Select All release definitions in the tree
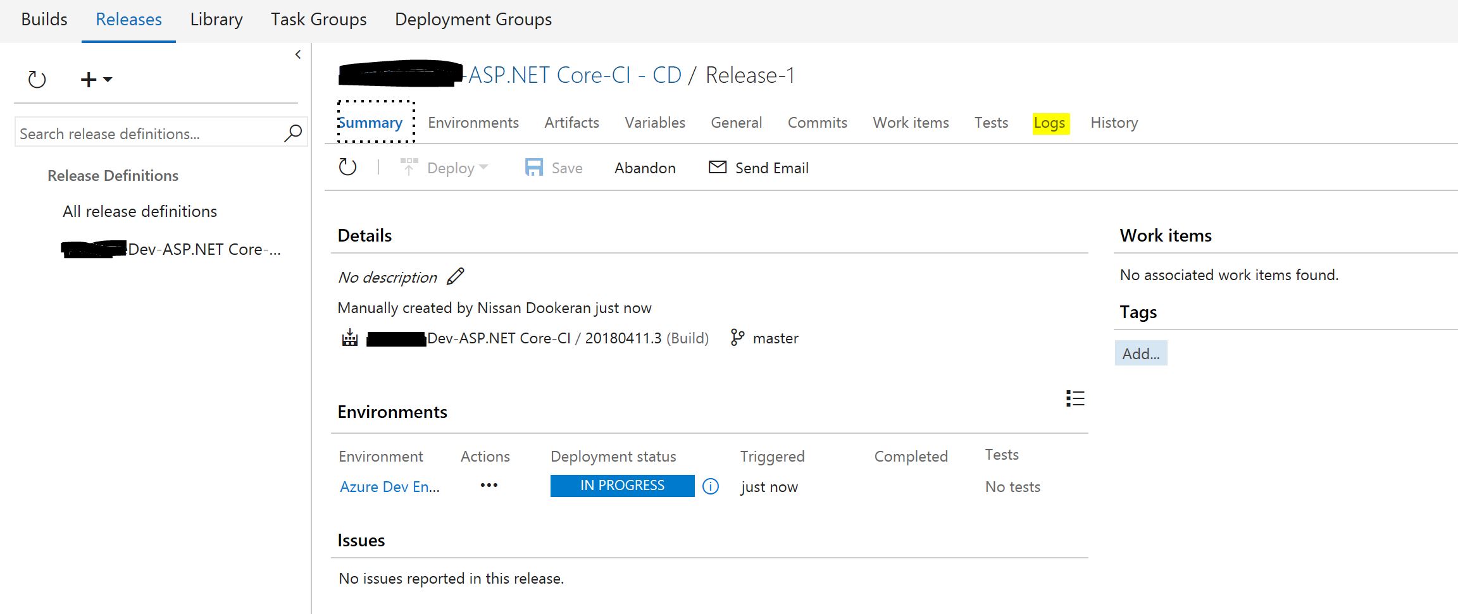The image size is (1458, 614). (140, 211)
